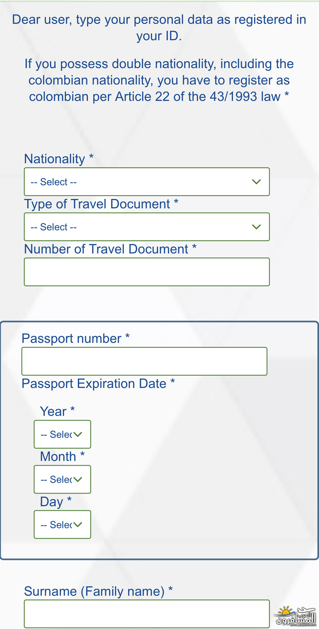Image resolution: width=319 pixels, height=629 pixels.
Task: Click the Arabic travelers watermark logo
Action: pyautogui.click(x=296, y=616)
